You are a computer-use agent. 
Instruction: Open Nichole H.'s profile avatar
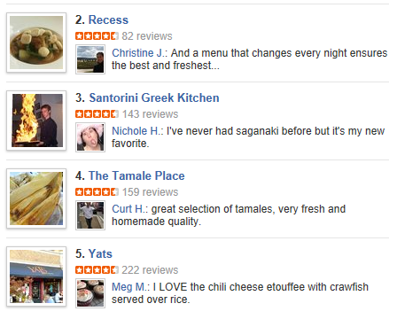(x=90, y=137)
